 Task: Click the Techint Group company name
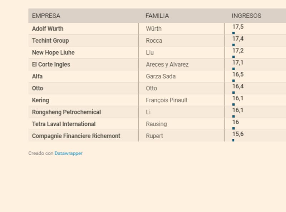click(x=50, y=41)
